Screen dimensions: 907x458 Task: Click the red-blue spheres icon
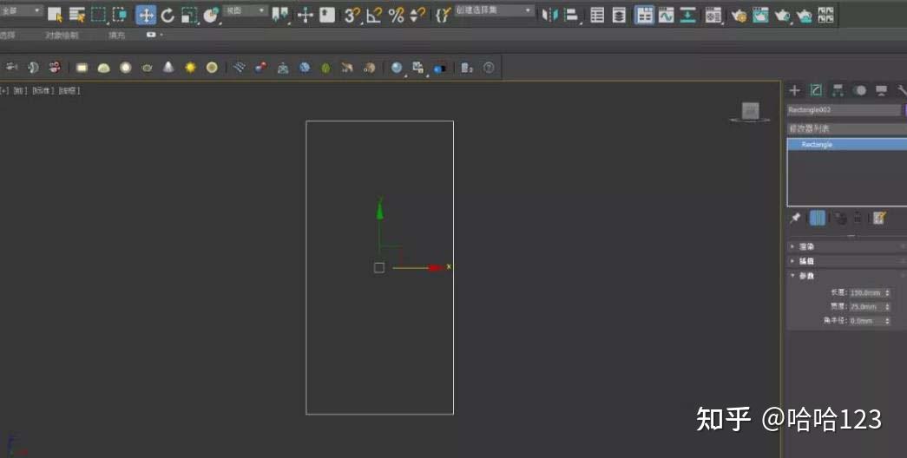point(261,68)
